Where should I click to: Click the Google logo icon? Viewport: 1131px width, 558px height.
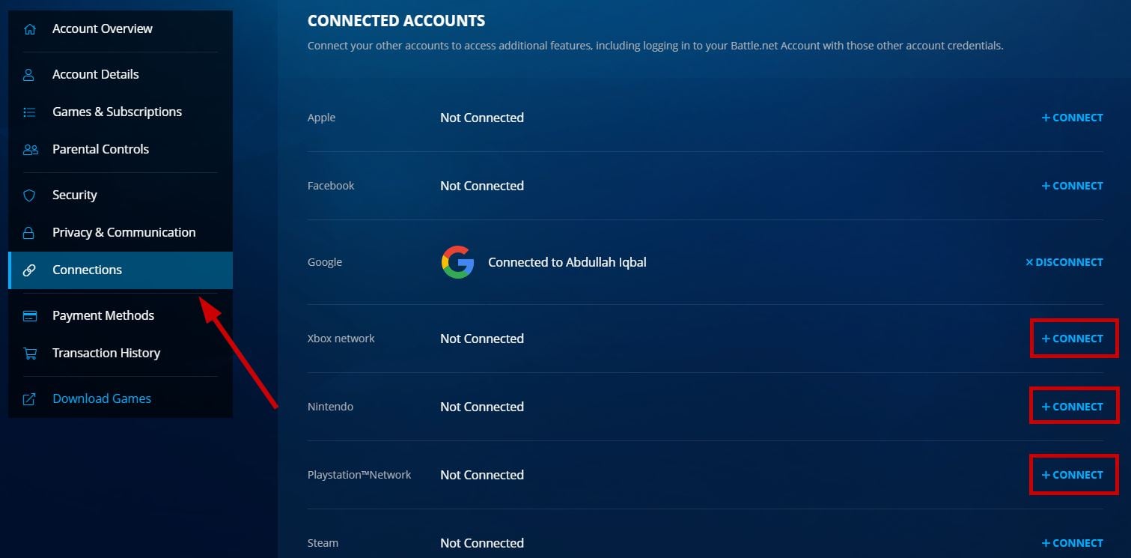point(457,263)
